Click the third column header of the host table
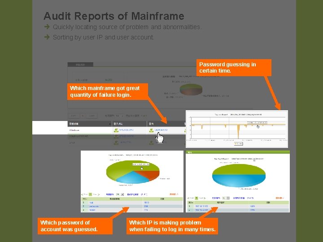This screenshot has height=242, width=323. [166, 124]
